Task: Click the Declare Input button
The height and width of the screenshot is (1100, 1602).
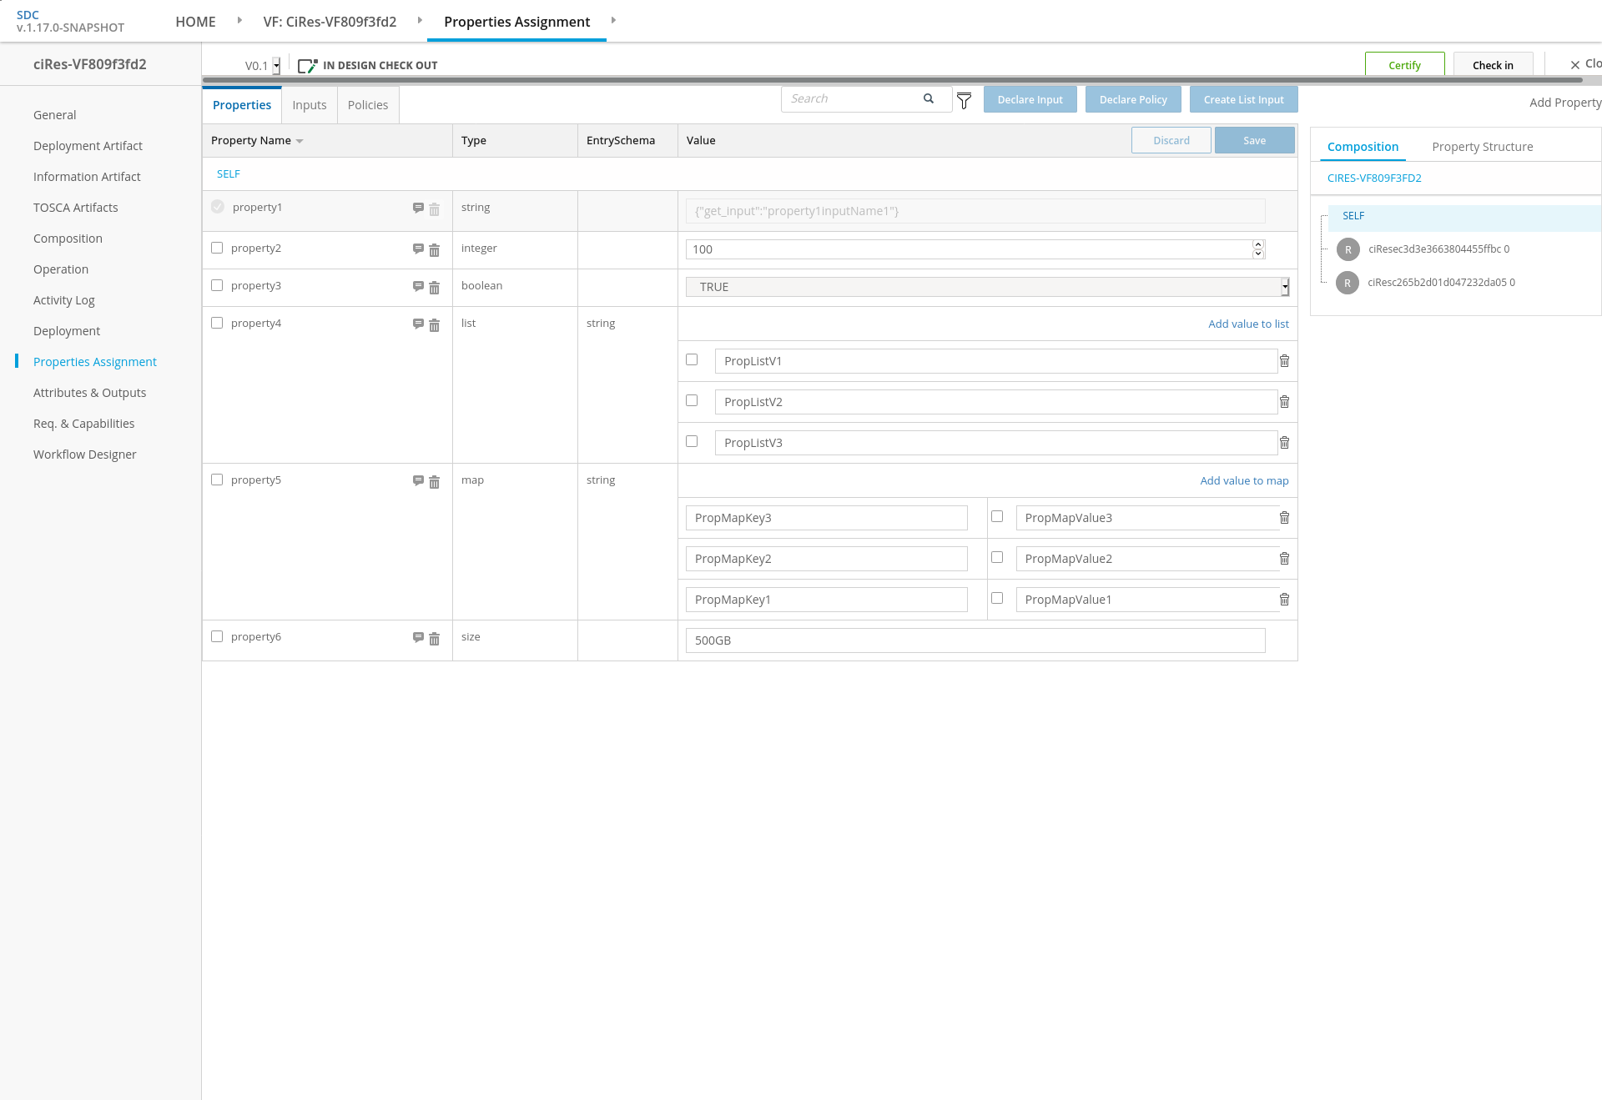Action: [x=1030, y=99]
